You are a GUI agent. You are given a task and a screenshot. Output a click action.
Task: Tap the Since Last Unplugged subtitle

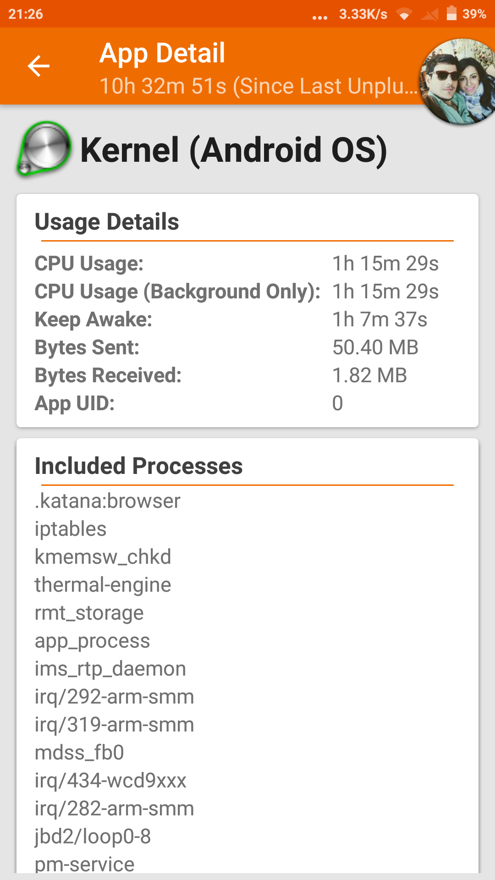[x=258, y=86]
